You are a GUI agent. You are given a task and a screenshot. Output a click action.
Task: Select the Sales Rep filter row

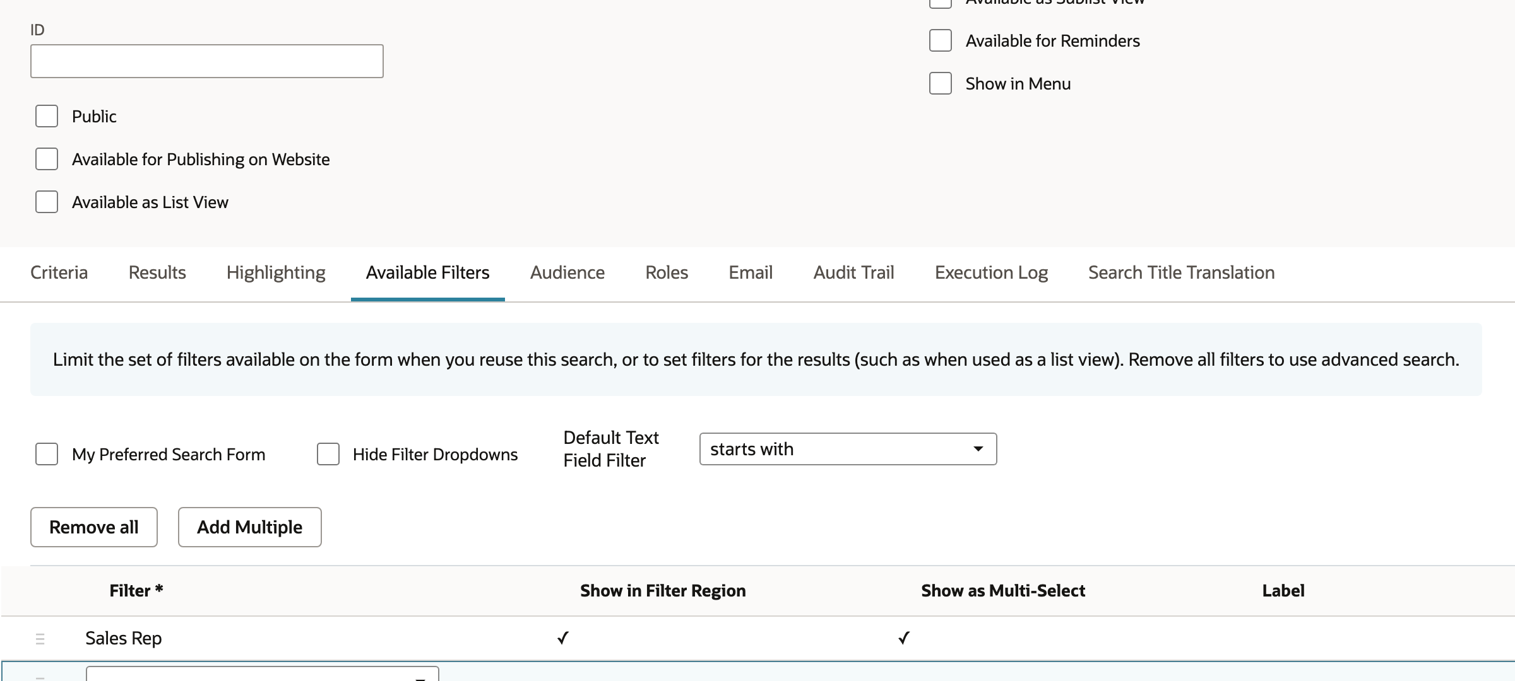point(757,638)
